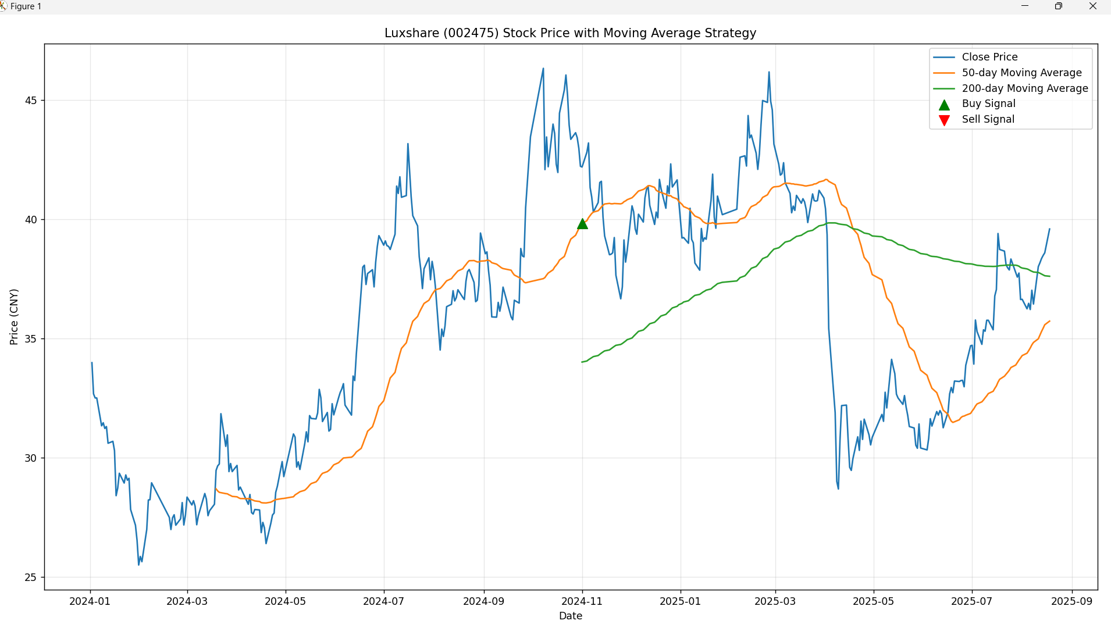Click the 'Close Price' legend label
Viewport: 1111px width, 631px height.
coord(989,57)
